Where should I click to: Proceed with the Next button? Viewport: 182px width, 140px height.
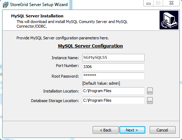click(132, 130)
